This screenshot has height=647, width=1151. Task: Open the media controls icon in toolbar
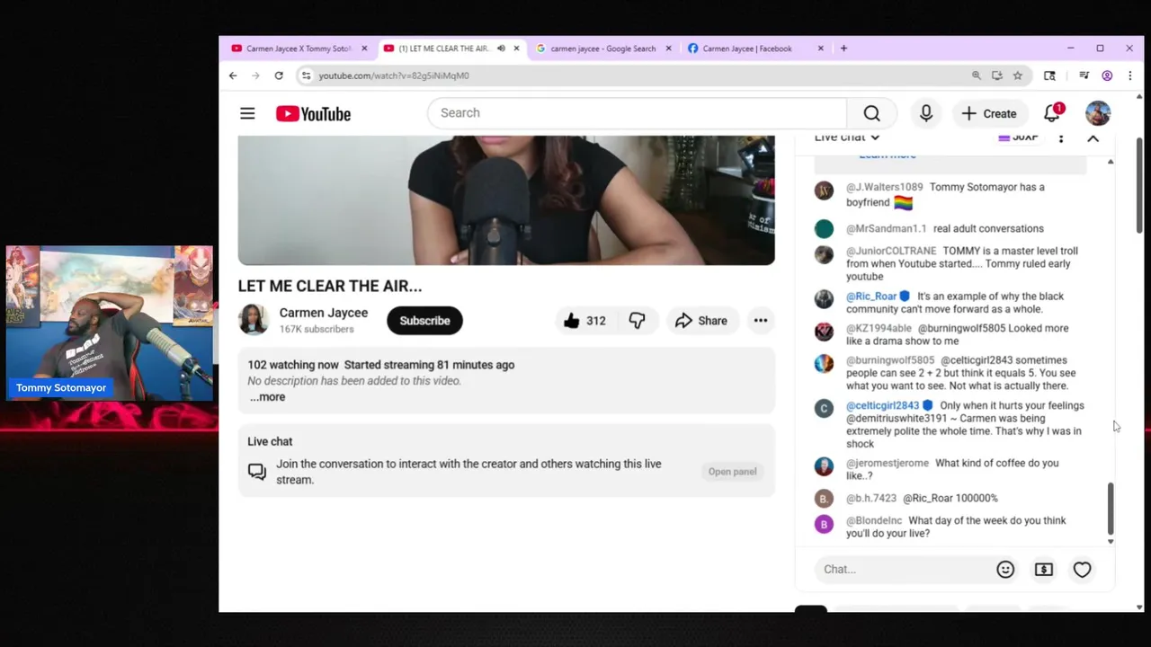coord(1084,75)
